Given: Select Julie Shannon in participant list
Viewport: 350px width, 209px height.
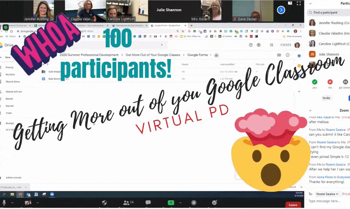Looking at the screenshot, I should click(329, 54).
